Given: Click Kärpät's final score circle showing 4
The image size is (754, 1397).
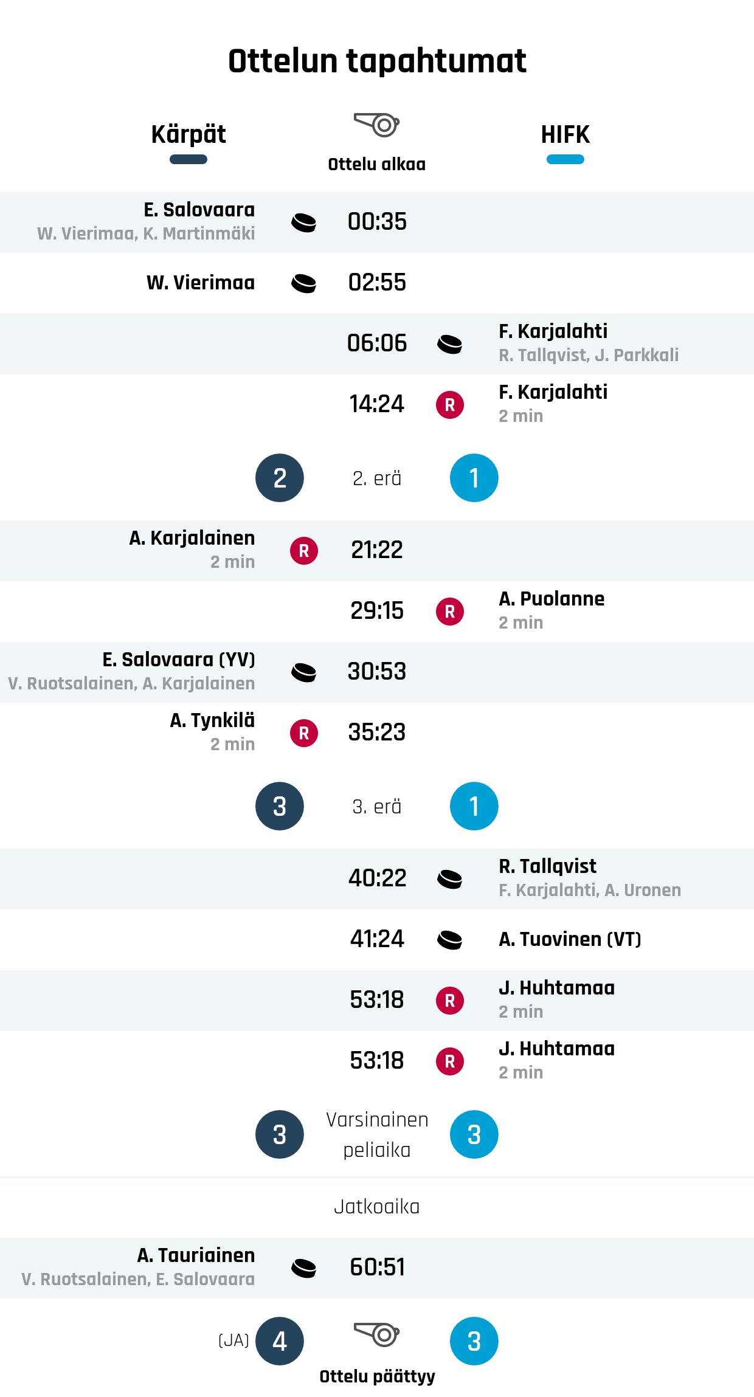Looking at the screenshot, I should [279, 1341].
